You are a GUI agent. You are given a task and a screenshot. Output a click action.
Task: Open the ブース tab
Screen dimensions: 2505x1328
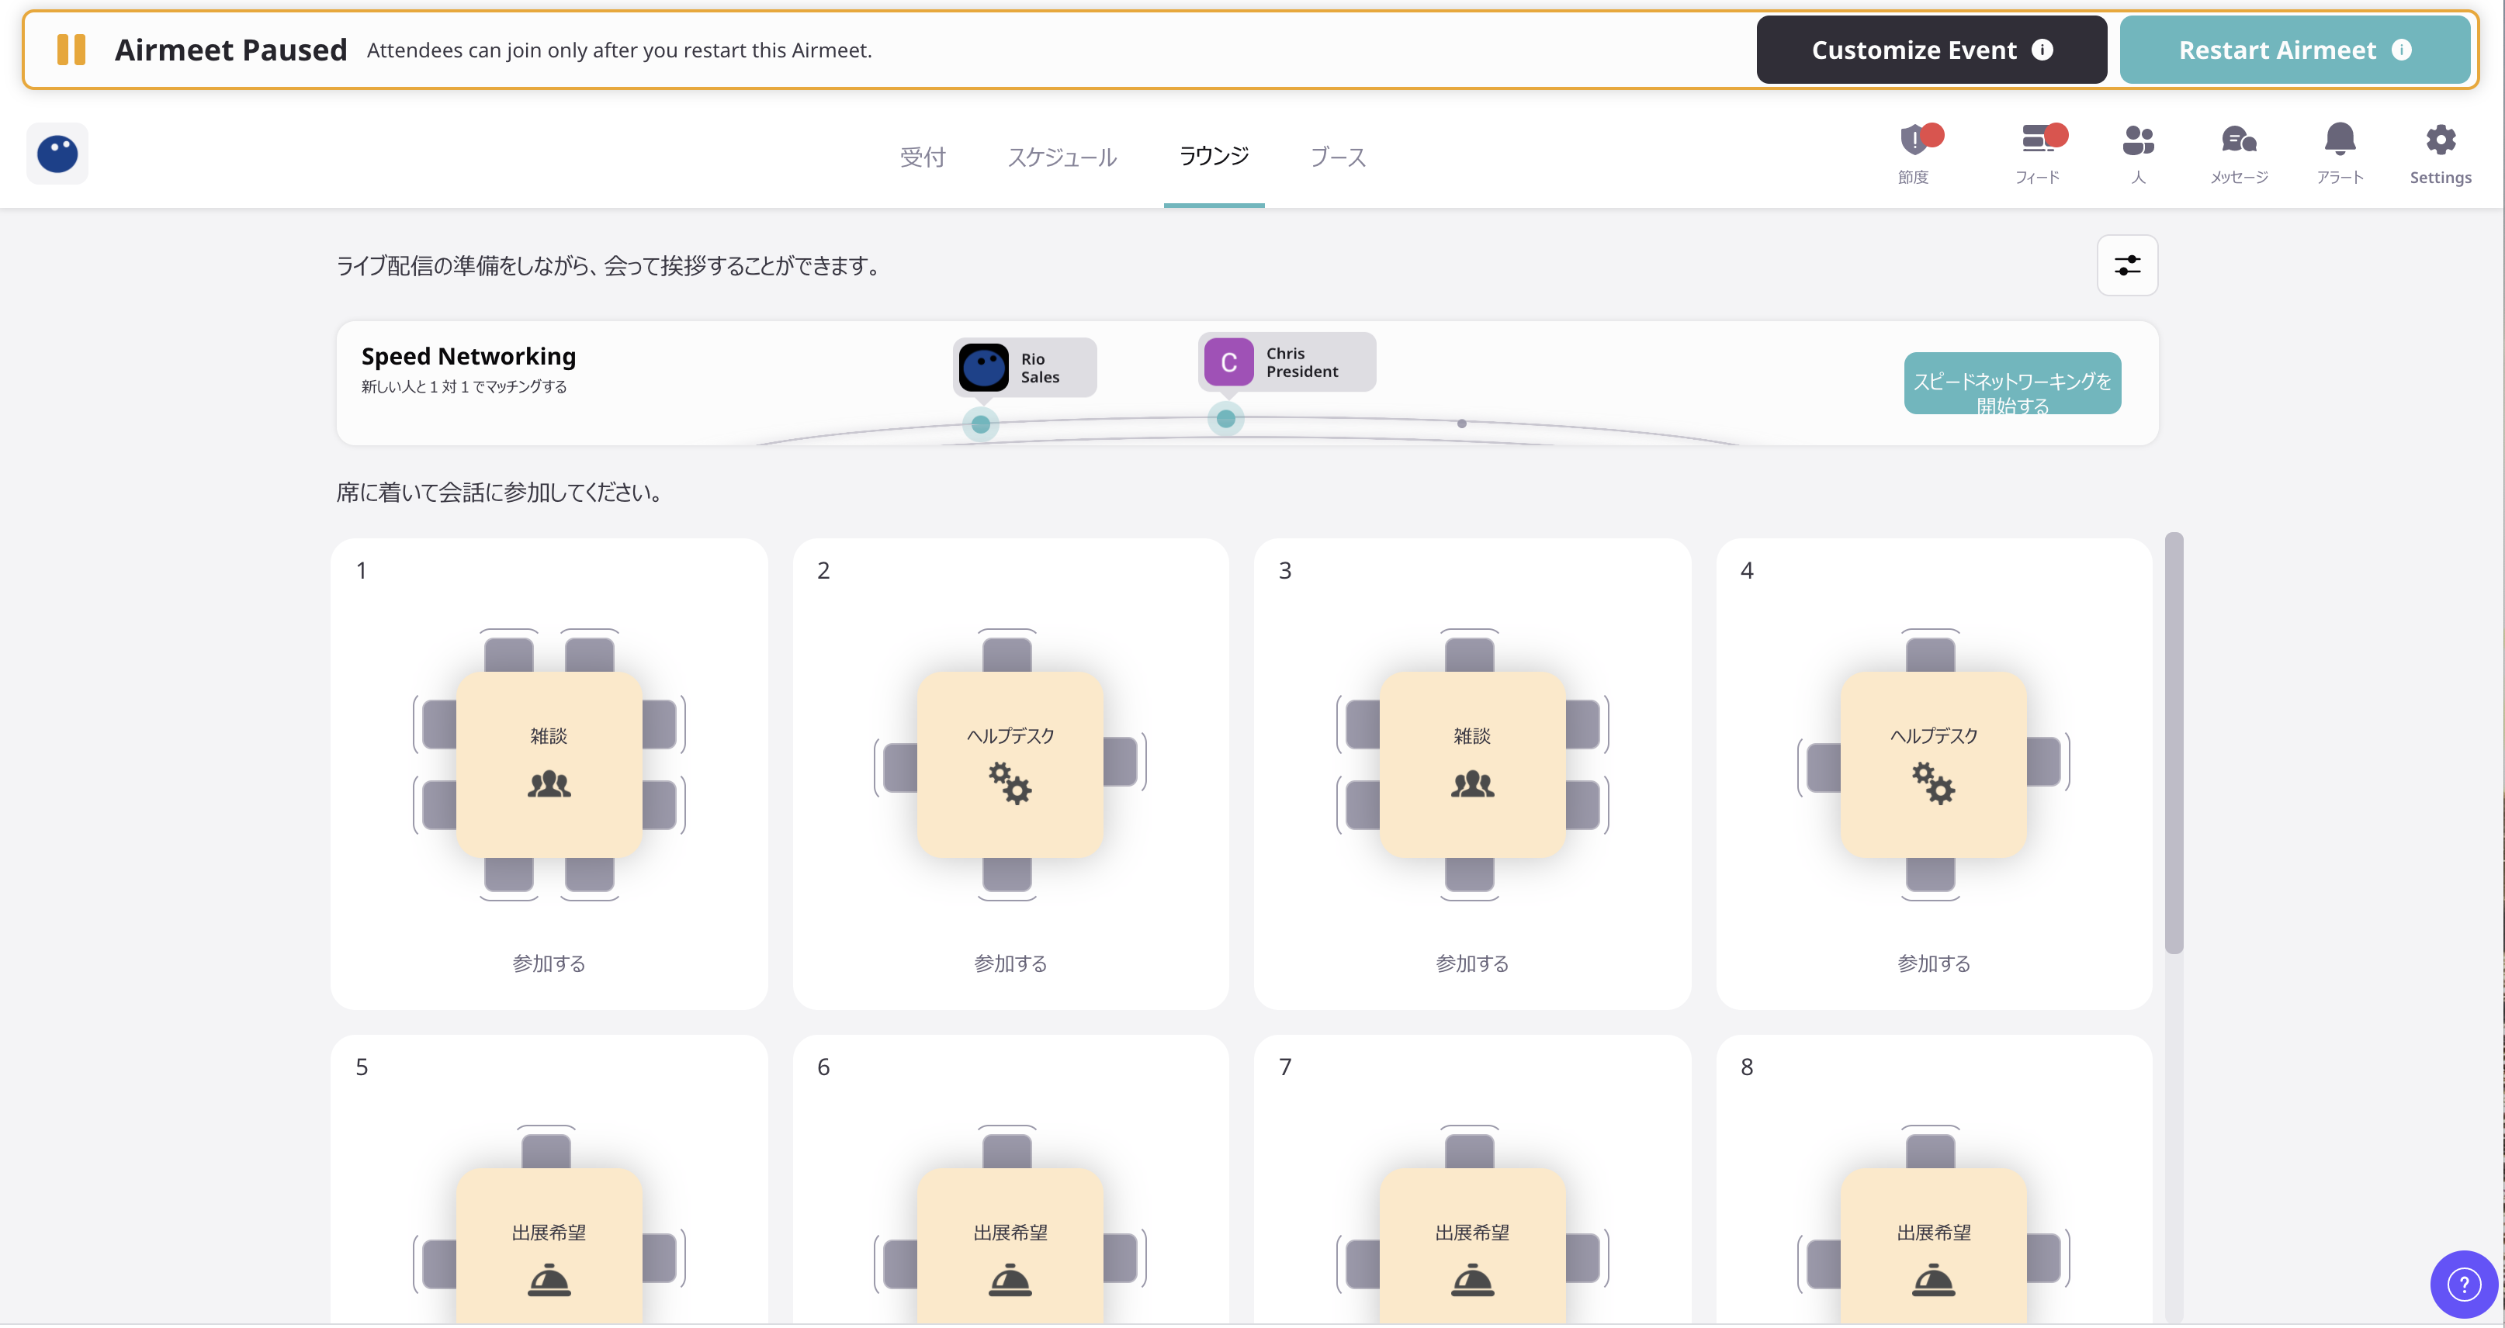(1338, 157)
